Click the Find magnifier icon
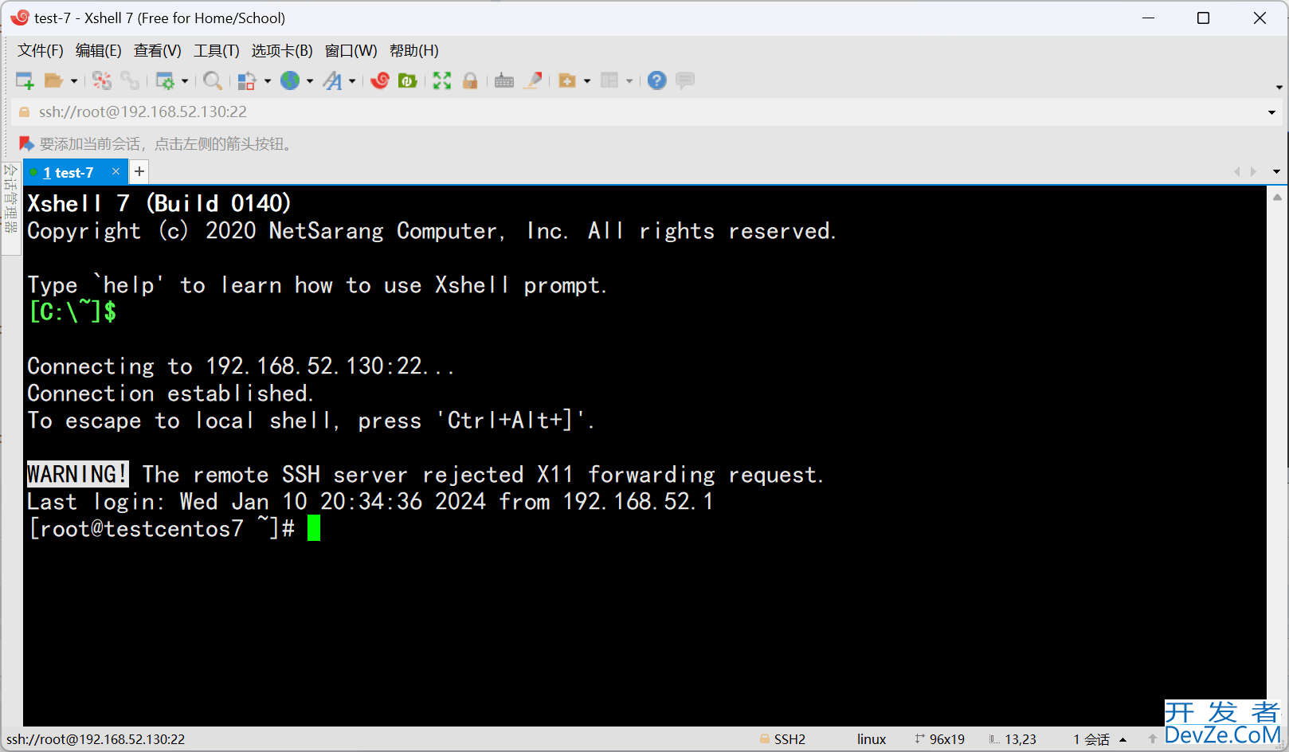Viewport: 1289px width, 752px height. pyautogui.click(x=213, y=80)
